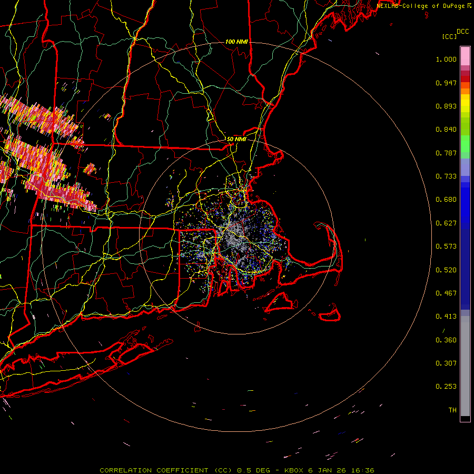Select the 0.253 legend value
Screen dimensions: 474x474
click(x=446, y=387)
